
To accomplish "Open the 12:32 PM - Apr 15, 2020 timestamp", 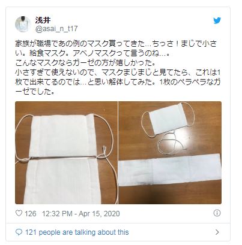I will pyautogui.click(x=81, y=213).
